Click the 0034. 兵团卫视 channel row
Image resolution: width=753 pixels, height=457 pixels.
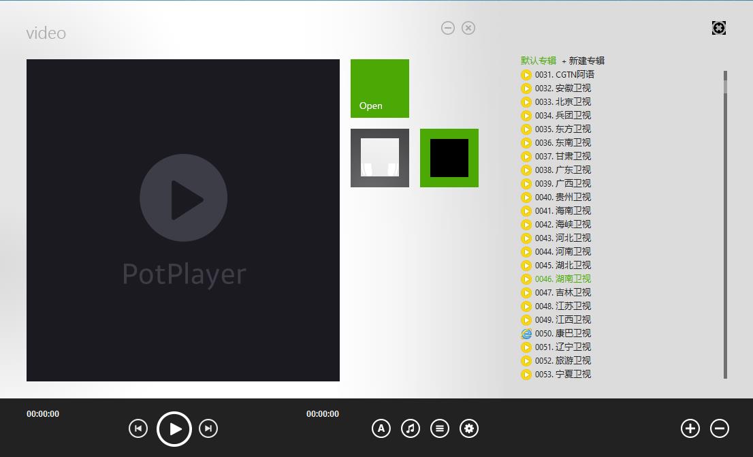[556, 115]
